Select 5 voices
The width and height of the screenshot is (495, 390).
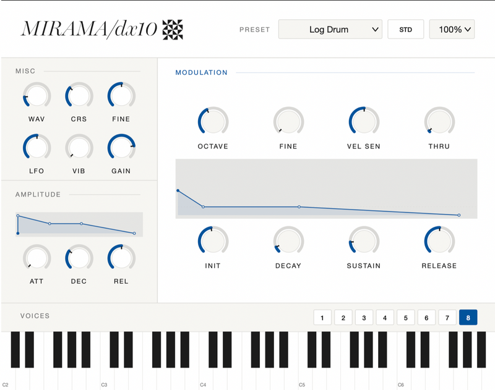406,318
